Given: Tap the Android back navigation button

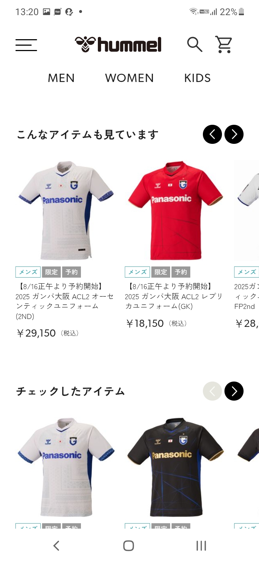Looking at the screenshot, I should pos(56,546).
